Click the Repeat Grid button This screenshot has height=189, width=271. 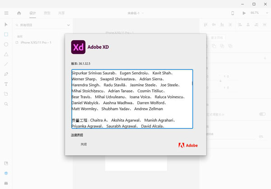point(216,37)
